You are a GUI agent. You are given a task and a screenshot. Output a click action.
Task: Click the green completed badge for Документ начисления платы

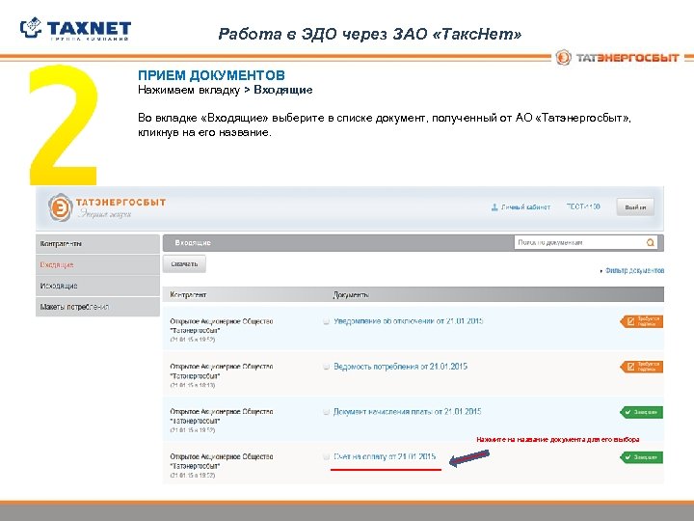point(642,412)
